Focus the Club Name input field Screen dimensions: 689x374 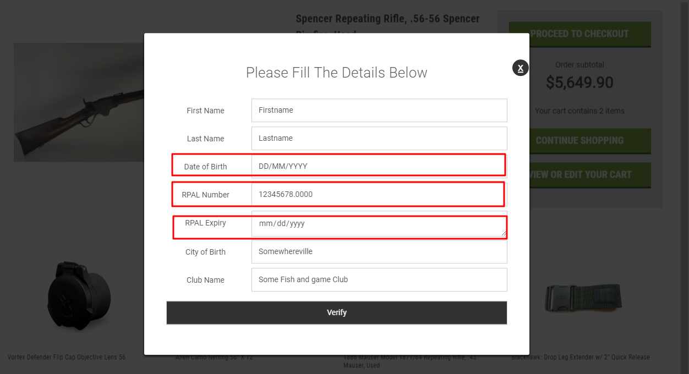click(x=379, y=279)
